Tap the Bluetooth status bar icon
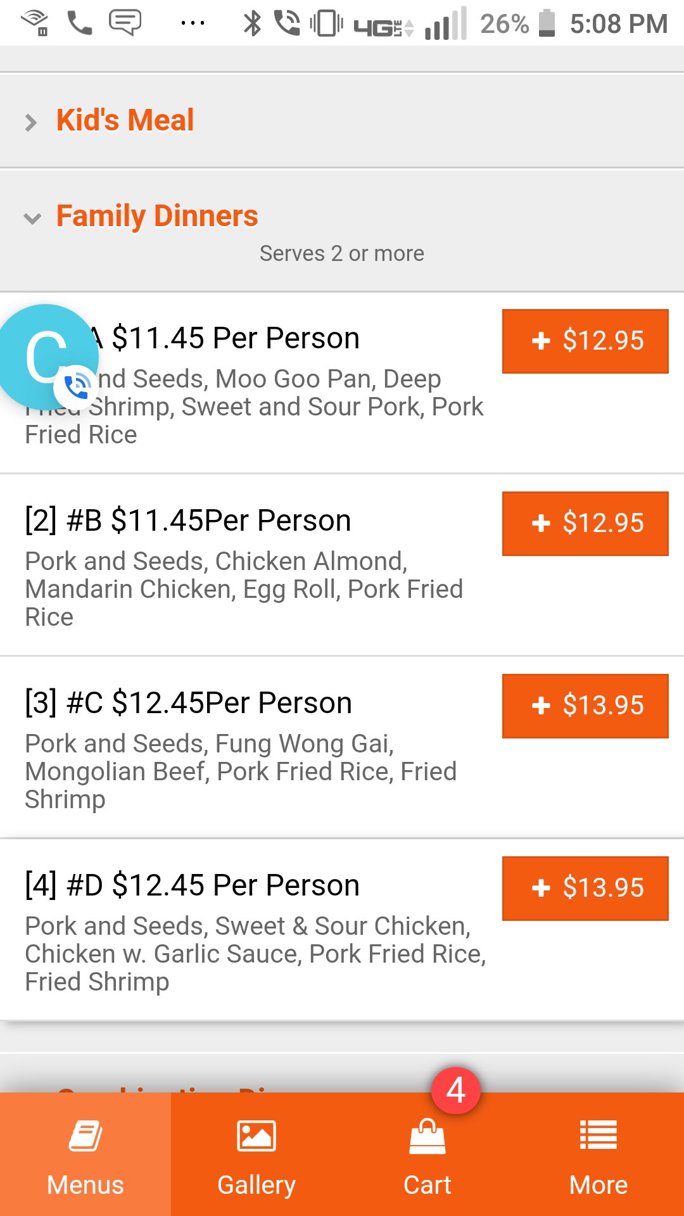This screenshot has width=684, height=1216. pos(253,24)
